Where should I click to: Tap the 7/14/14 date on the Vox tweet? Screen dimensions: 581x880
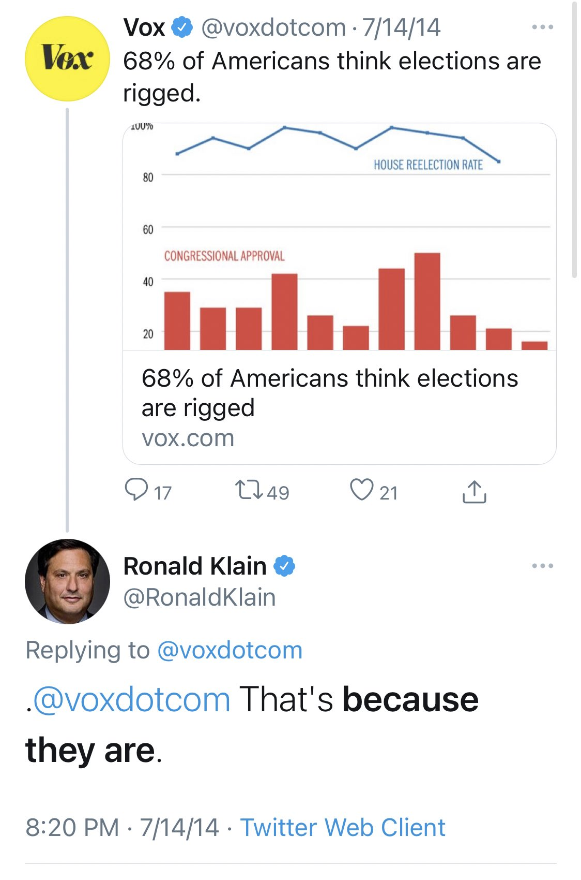401,27
